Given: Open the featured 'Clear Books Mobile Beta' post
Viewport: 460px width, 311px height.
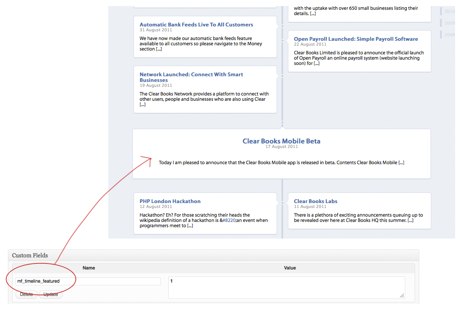Looking at the screenshot, I should click(x=281, y=141).
